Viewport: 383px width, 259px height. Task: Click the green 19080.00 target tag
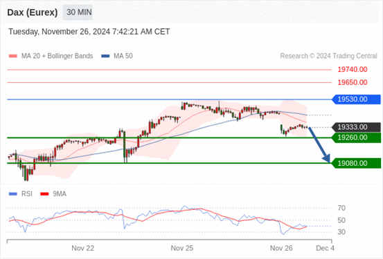coord(357,163)
